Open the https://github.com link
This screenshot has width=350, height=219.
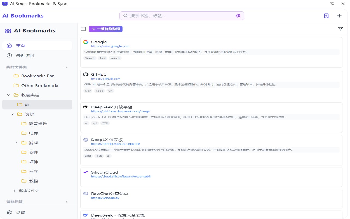106,79
